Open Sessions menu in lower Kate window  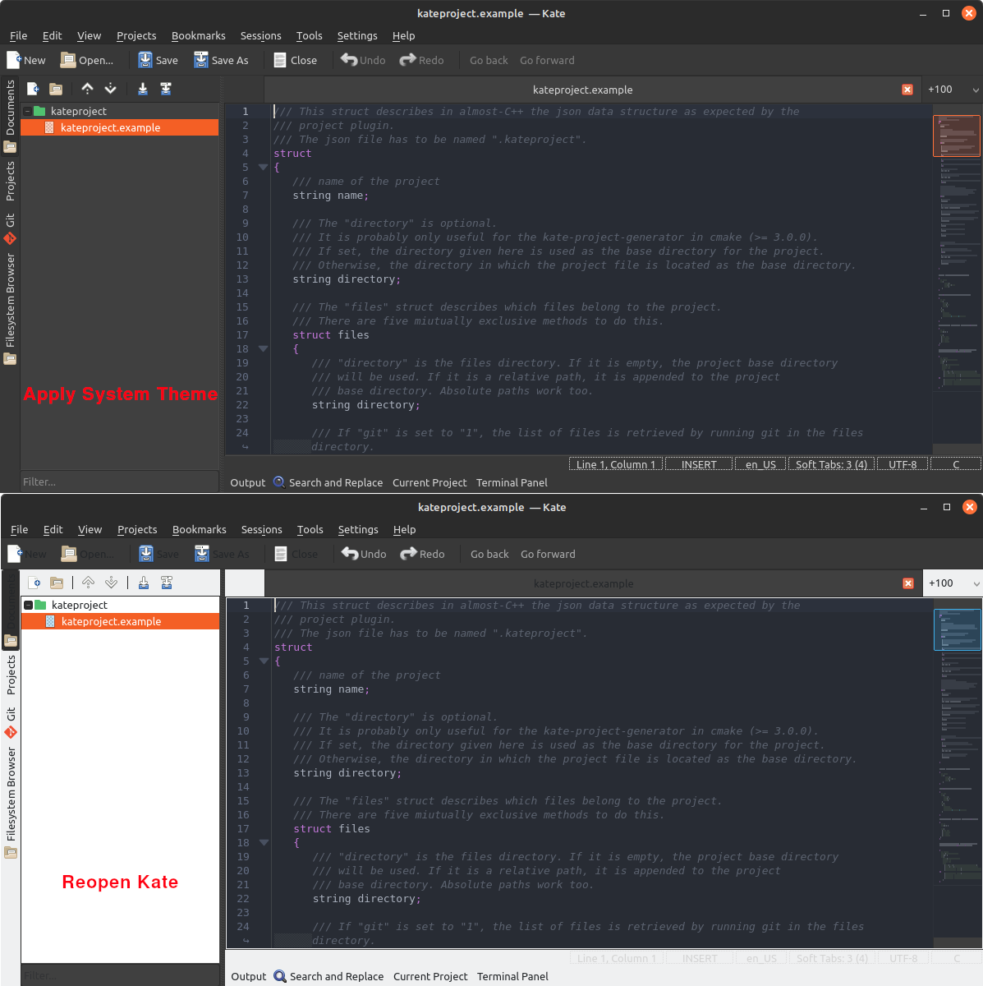261,529
